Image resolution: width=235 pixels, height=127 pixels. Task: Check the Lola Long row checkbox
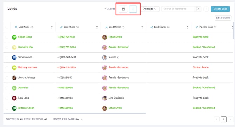[7, 98]
